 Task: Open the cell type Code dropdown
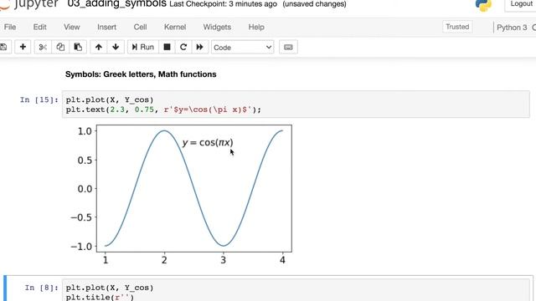[243, 48]
